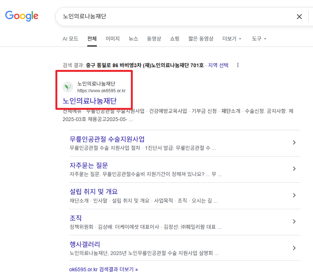The width and height of the screenshot is (313, 279).
Task: Click the chevron beside 행사갤러리
Action: point(294,248)
